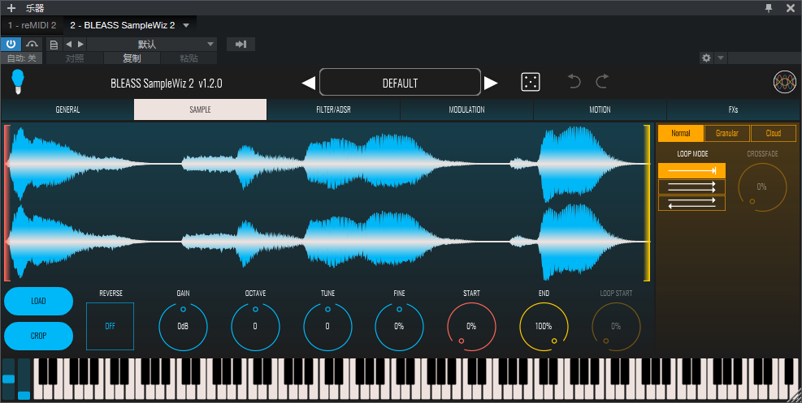802x403 pixels.
Task: Click the pitch bend wheel strip
Action: 9,379
